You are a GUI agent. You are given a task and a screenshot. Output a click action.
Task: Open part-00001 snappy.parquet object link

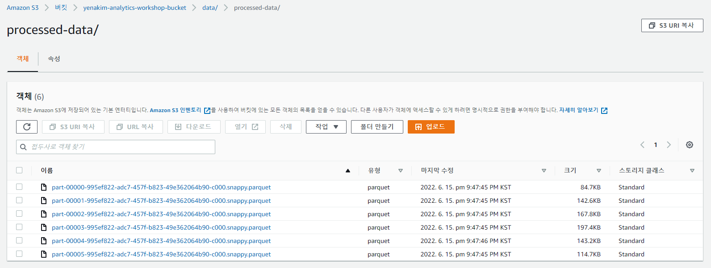pos(161,201)
